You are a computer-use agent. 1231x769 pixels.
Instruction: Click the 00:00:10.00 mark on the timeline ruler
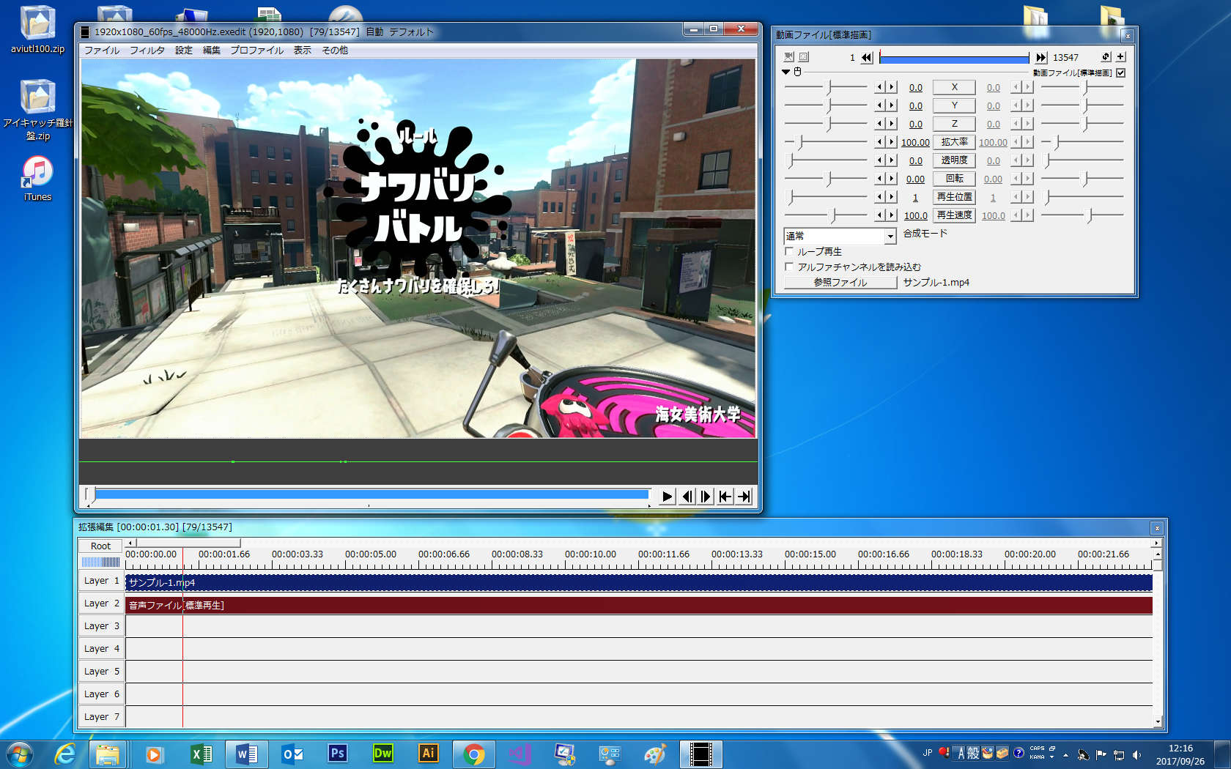[x=591, y=554]
